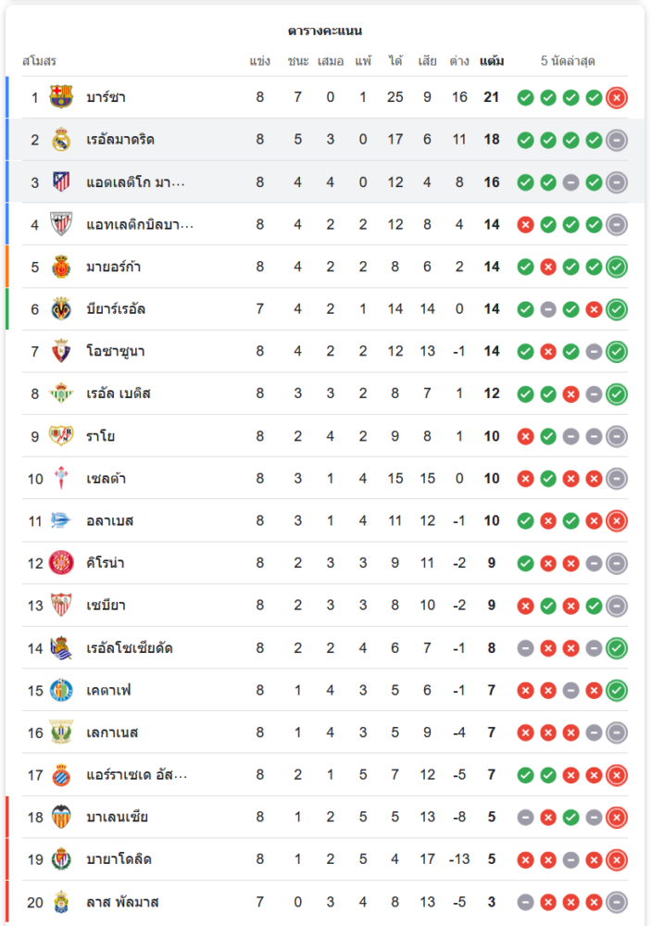Screen dimensions: 651x926
Task: Click the Celta Vigo crest icon
Action: (61, 479)
